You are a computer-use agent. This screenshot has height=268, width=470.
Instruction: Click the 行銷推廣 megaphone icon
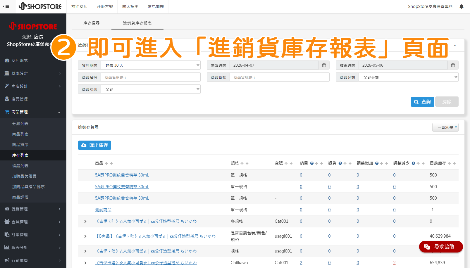pyautogui.click(x=7, y=260)
